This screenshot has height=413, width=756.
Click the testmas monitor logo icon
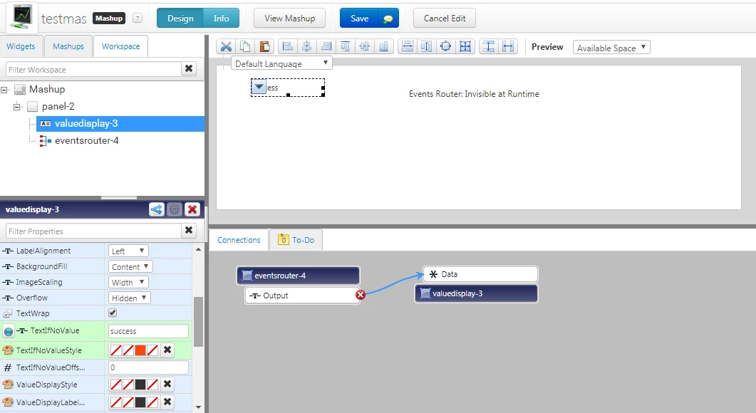pos(21,16)
